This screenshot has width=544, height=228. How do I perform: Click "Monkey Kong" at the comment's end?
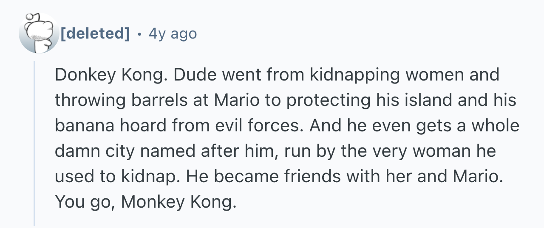tap(178, 203)
